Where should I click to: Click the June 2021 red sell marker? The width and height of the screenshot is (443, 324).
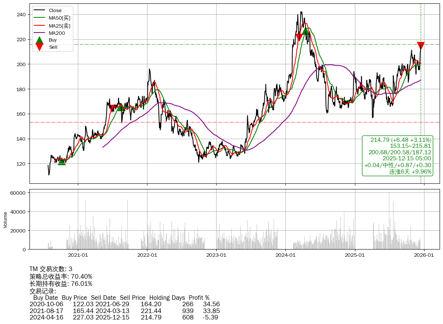[112, 108]
